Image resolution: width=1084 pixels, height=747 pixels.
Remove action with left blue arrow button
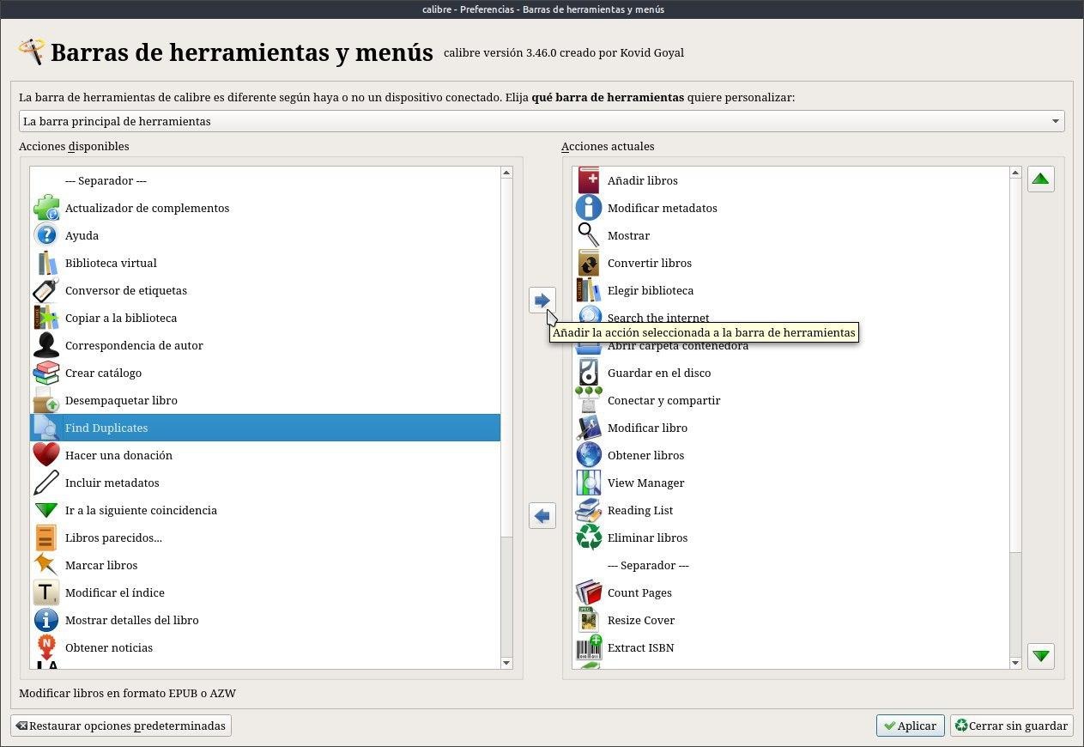click(x=542, y=516)
